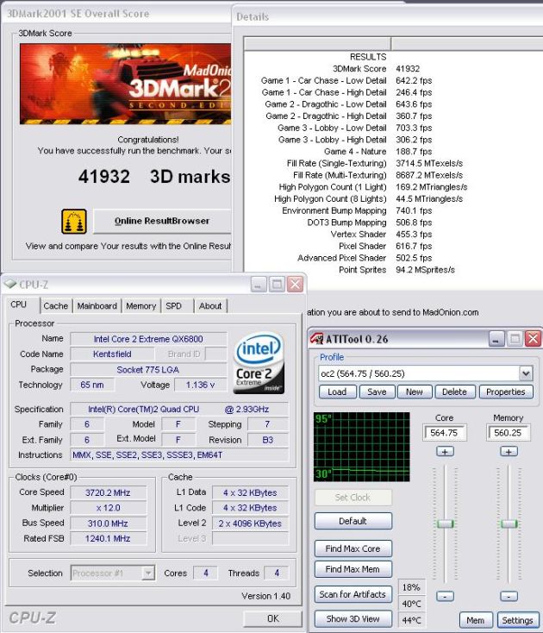Click OK in the CPU-Z window
Screen dimensions: 543x633
pos(272,618)
